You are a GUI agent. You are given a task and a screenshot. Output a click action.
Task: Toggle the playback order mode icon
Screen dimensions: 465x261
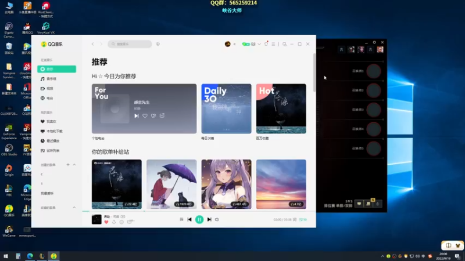pos(181,220)
